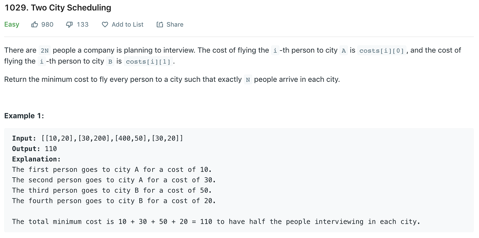Click the problem title 1029. Two City Scheduling
Screen dimensions: 479x238
[57, 7]
